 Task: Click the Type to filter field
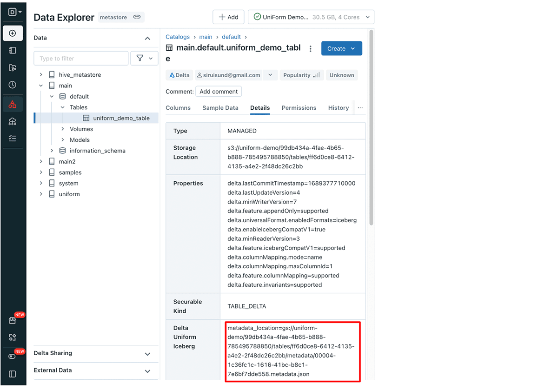(x=81, y=59)
